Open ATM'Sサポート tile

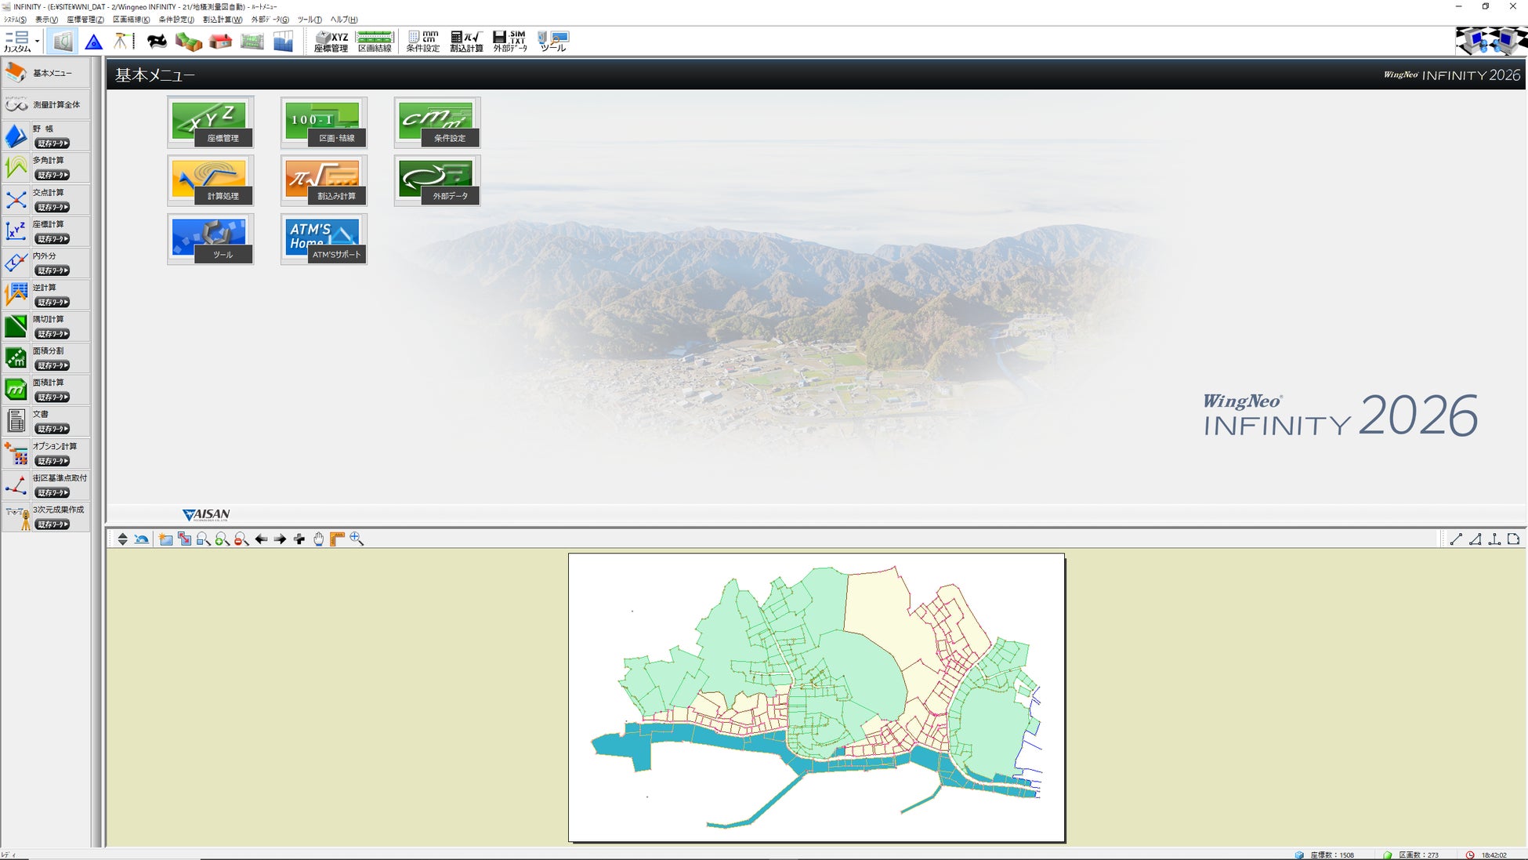[x=323, y=239]
